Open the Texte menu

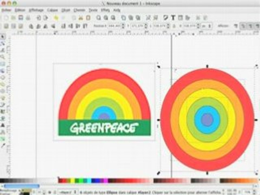click(x=93, y=10)
